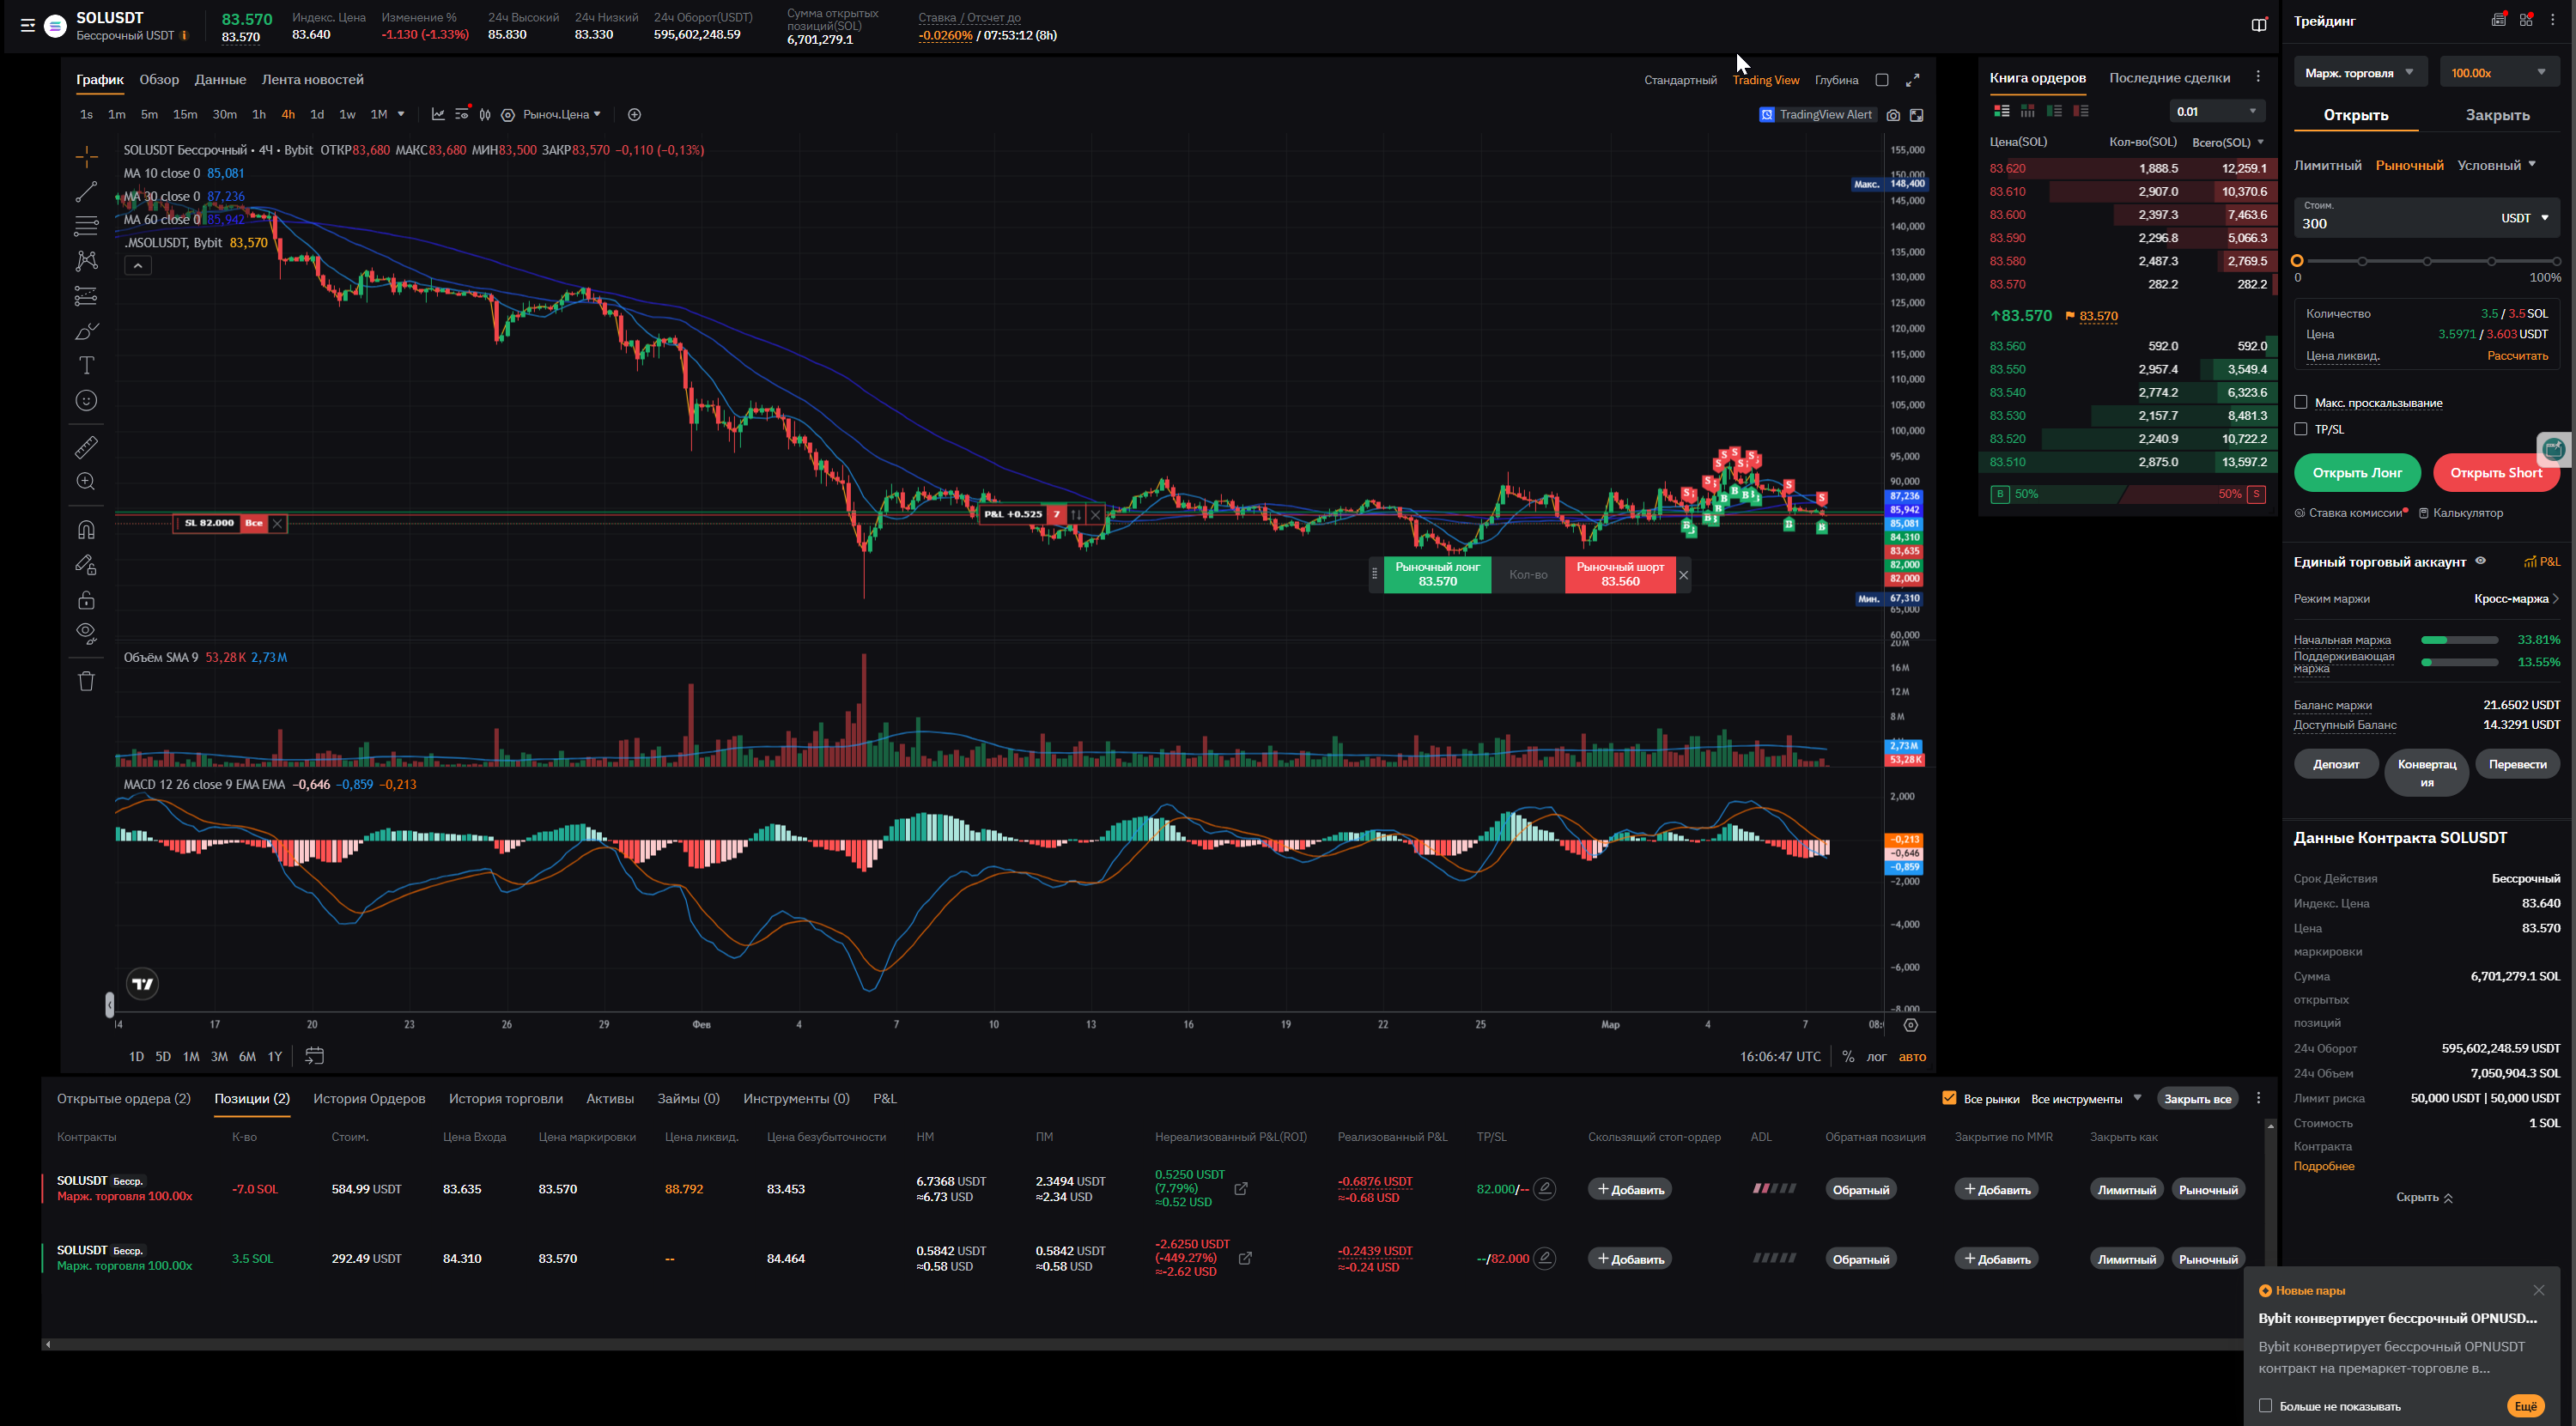The width and height of the screenshot is (2576, 1426).
Task: Enable the TP/SL checkbox
Action: click(2301, 429)
